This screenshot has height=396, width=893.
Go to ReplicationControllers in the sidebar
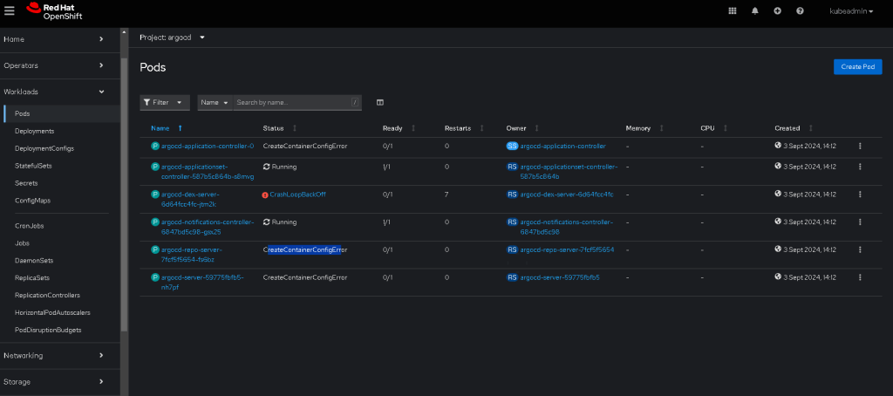(47, 296)
